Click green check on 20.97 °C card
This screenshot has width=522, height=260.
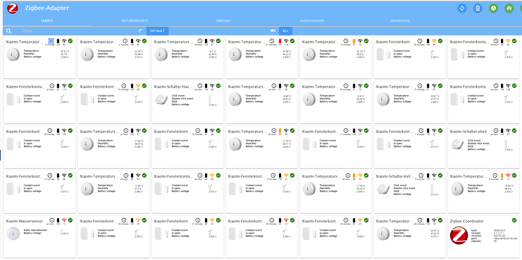point(440,220)
